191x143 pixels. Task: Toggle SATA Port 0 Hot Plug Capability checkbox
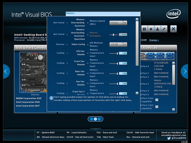(157, 100)
